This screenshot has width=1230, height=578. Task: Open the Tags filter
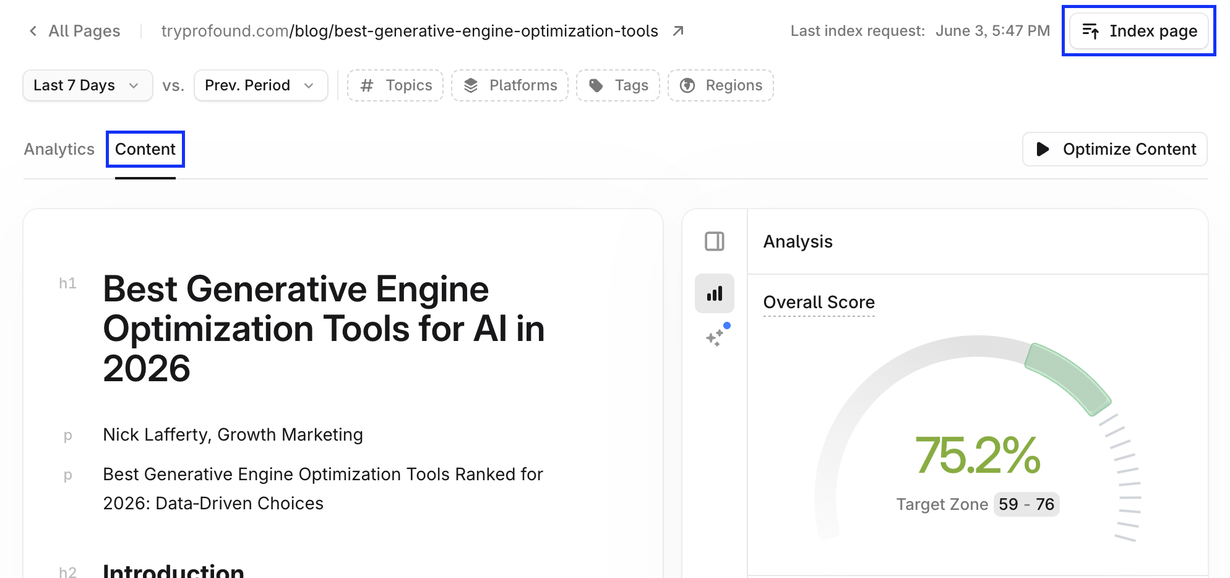tap(618, 85)
